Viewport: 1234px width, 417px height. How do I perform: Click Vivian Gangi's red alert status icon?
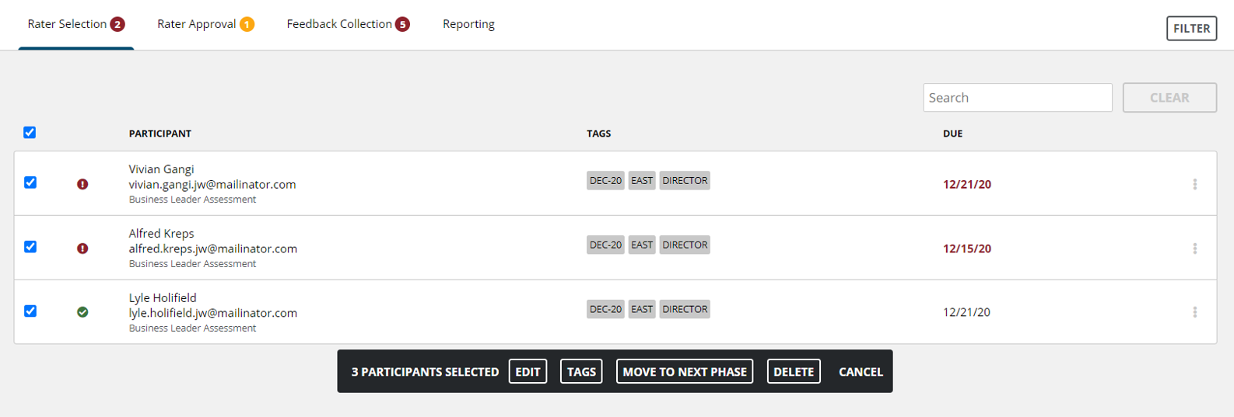82,184
